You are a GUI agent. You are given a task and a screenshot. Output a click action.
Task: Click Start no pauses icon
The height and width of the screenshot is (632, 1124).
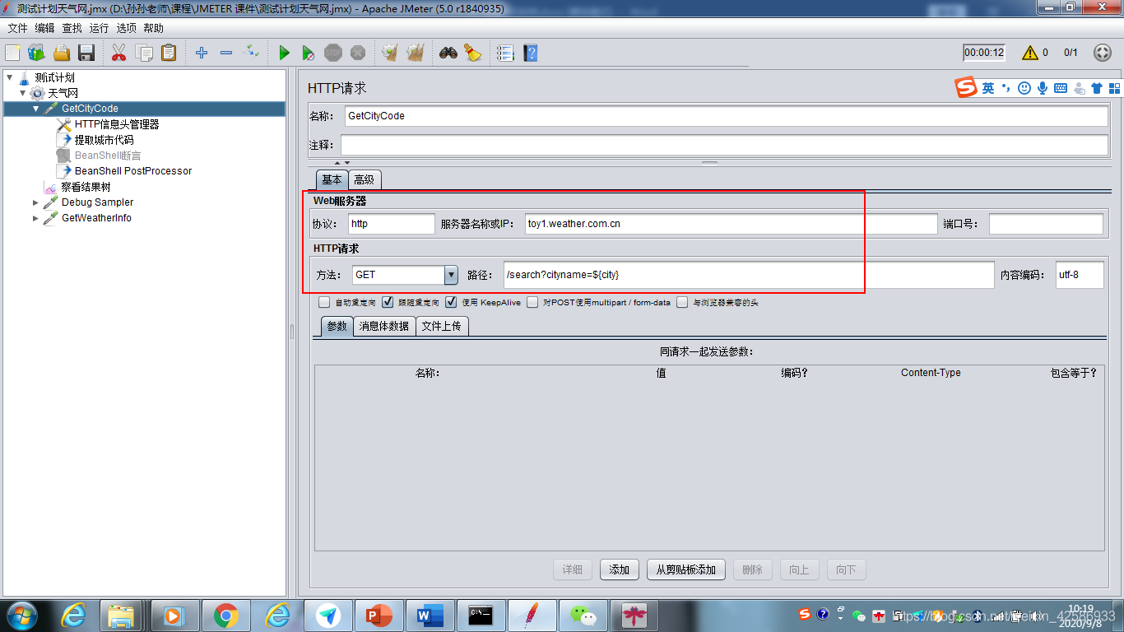(x=308, y=53)
